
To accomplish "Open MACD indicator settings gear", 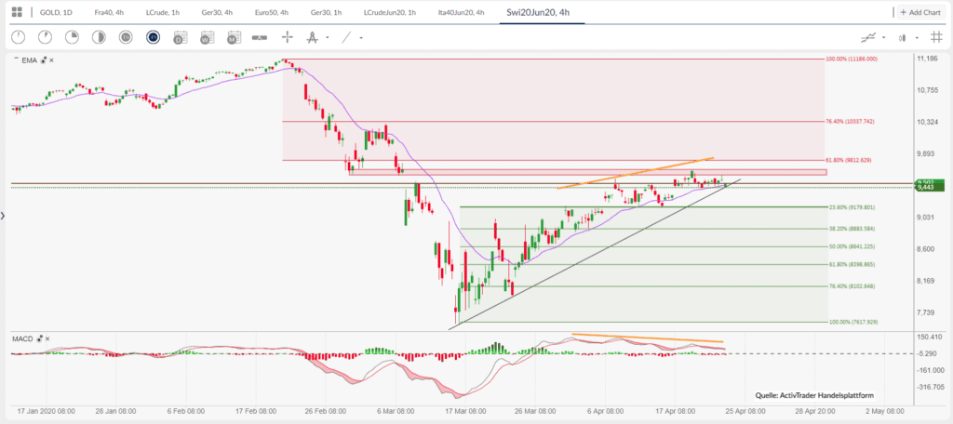I will [40, 338].
